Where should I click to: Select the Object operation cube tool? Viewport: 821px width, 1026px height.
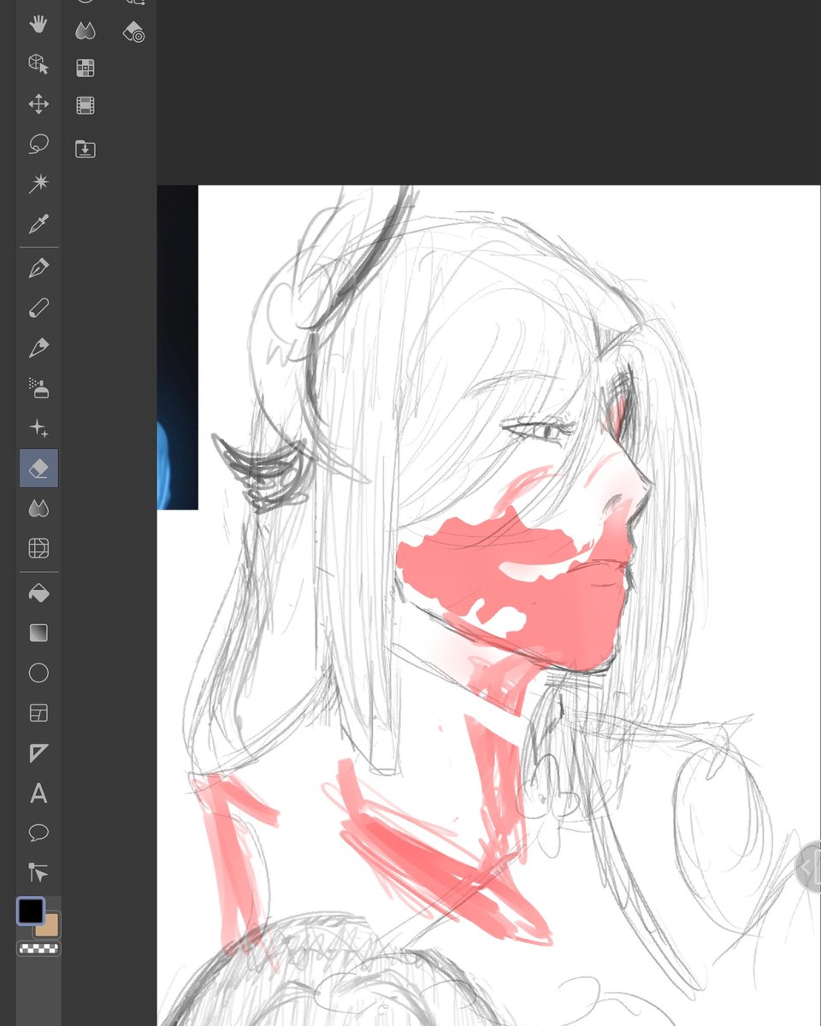[x=38, y=63]
